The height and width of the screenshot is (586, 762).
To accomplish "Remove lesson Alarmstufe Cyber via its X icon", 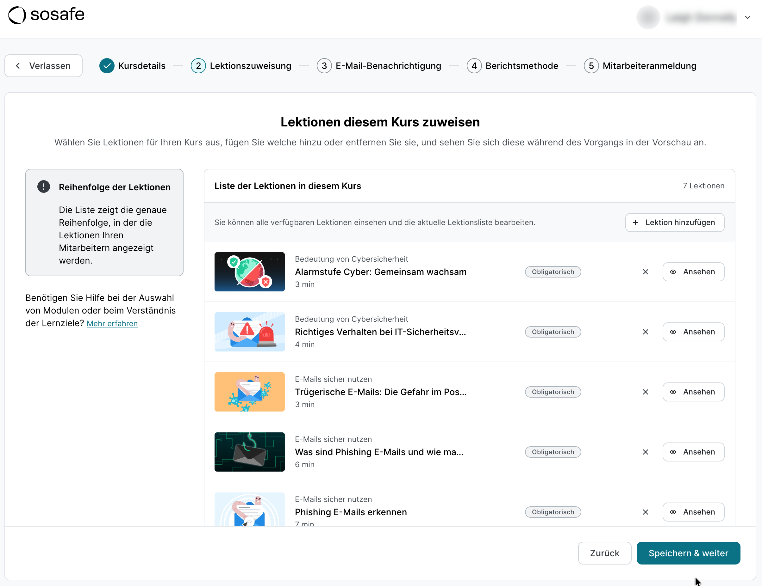I will click(x=646, y=272).
